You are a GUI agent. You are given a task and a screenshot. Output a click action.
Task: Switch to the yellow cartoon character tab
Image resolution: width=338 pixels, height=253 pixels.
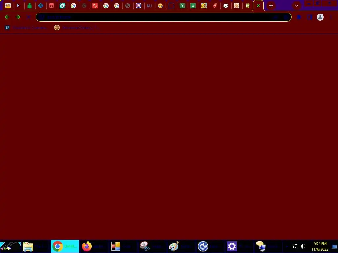[x=204, y=6]
